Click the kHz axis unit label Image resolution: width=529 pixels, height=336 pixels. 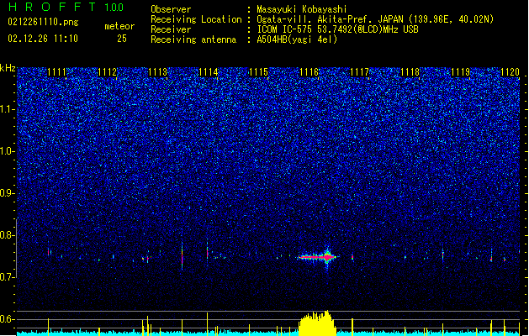pos(8,68)
